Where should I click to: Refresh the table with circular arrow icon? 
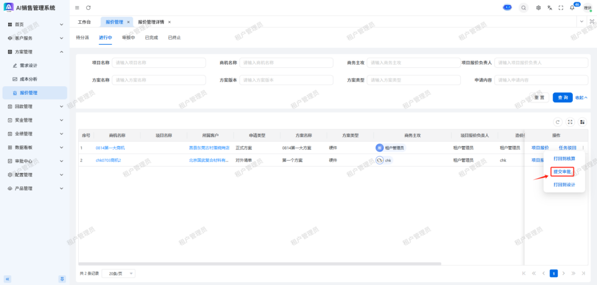558,122
